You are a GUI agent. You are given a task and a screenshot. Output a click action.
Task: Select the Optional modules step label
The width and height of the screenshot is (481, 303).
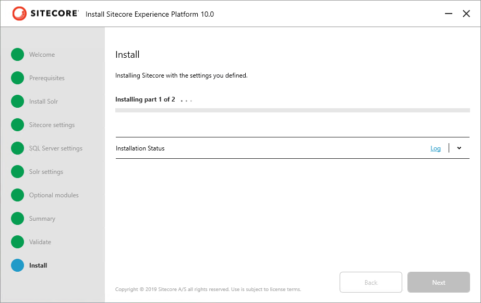coord(54,195)
